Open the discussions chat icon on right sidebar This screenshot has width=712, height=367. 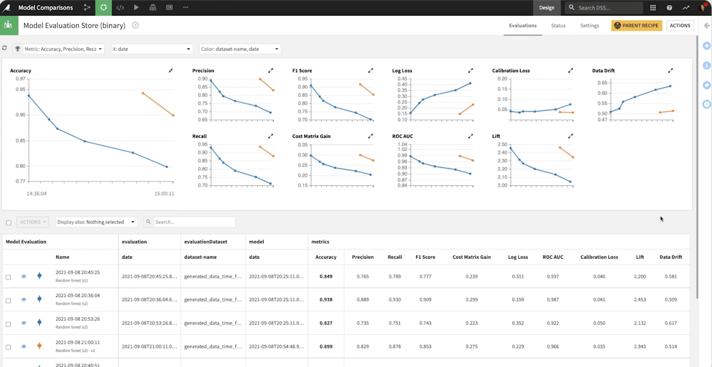point(706,85)
